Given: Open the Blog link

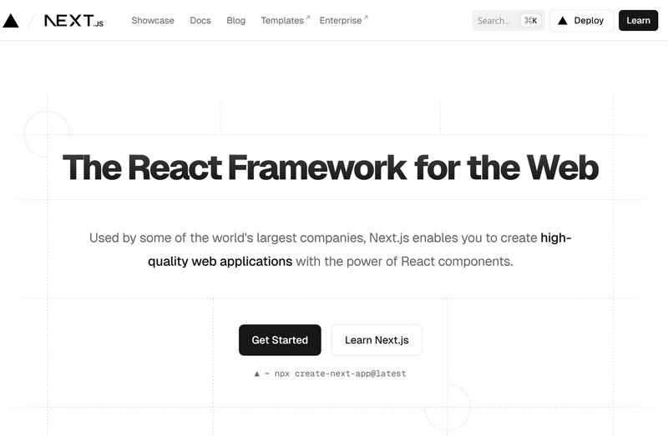Looking at the screenshot, I should tap(236, 20).
